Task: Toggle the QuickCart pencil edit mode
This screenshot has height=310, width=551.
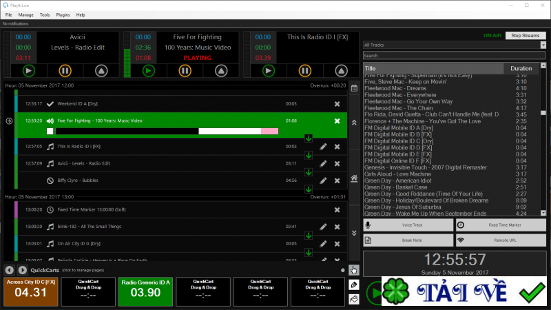Action: point(354,285)
